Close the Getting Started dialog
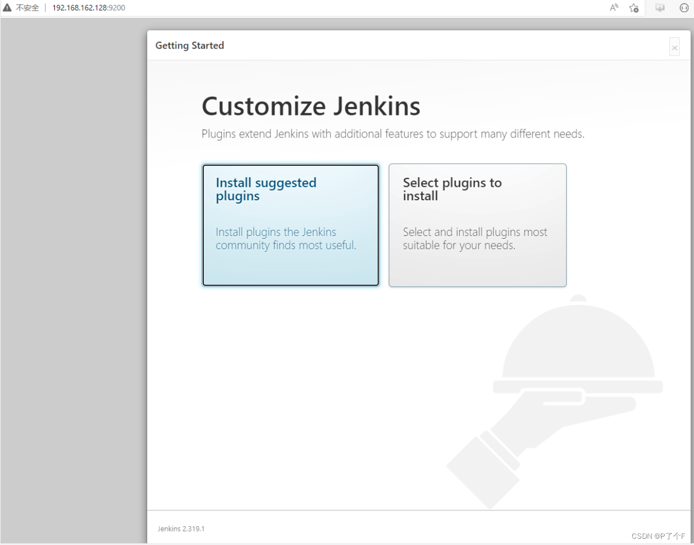This screenshot has height=545, width=694. pyautogui.click(x=674, y=48)
